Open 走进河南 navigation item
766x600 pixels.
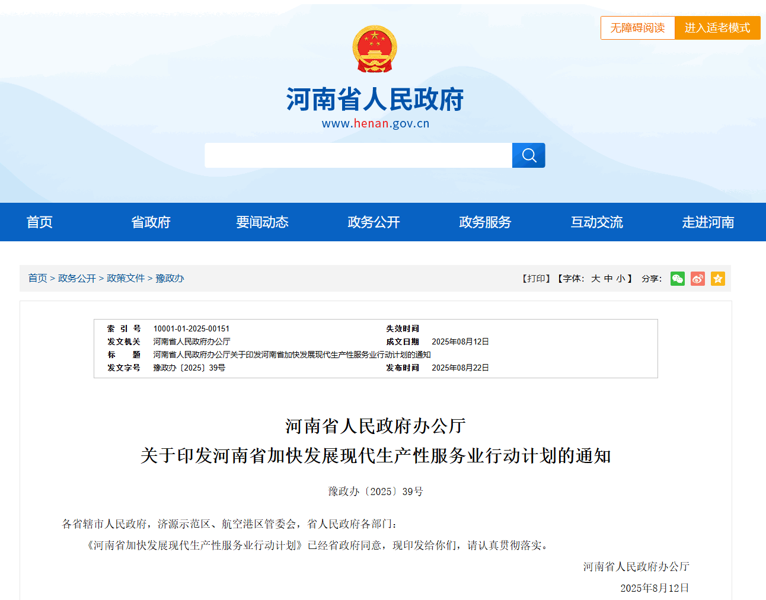click(708, 222)
